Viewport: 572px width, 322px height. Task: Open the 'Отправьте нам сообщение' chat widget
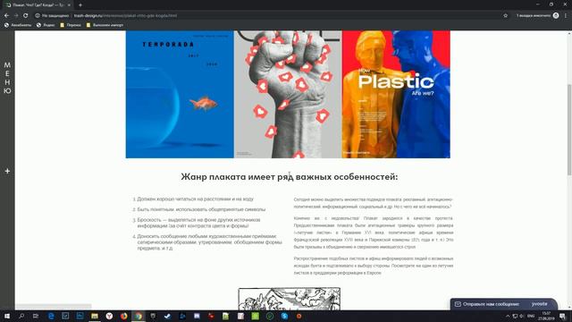point(503,304)
